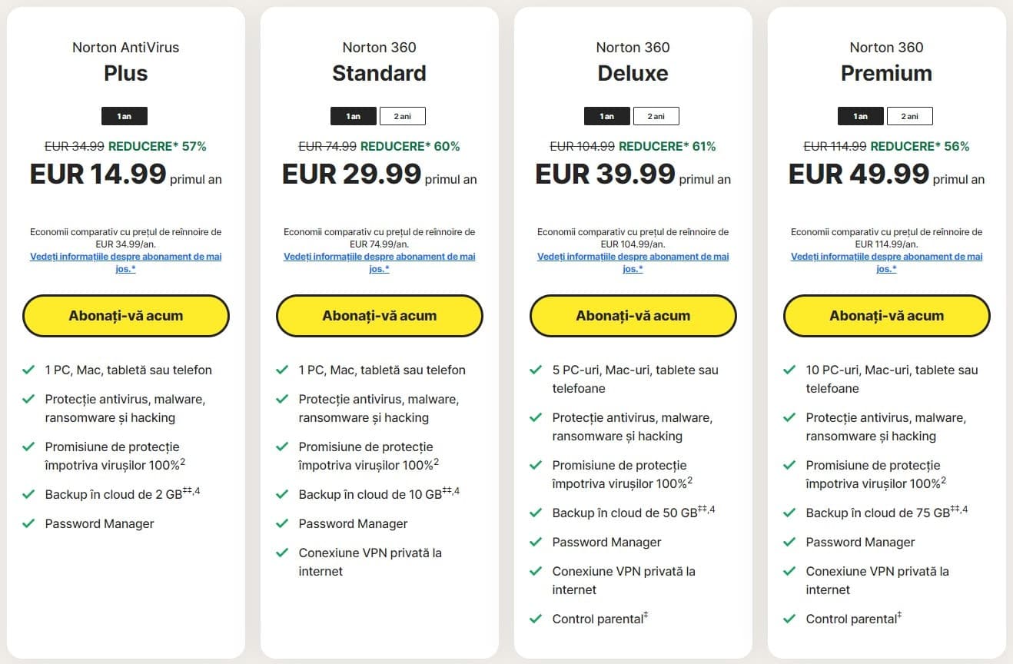This screenshot has height=664, width=1013.
Task: Select the "1 an" tab under Norton AntiVirus Plus
Action: [124, 116]
